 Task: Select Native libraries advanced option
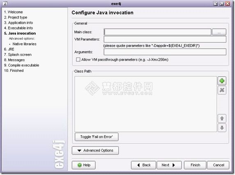(24, 44)
